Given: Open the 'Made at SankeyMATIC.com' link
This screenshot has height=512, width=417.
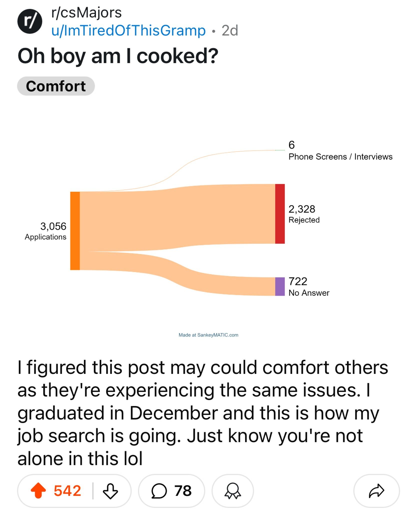Looking at the screenshot, I should [208, 335].
